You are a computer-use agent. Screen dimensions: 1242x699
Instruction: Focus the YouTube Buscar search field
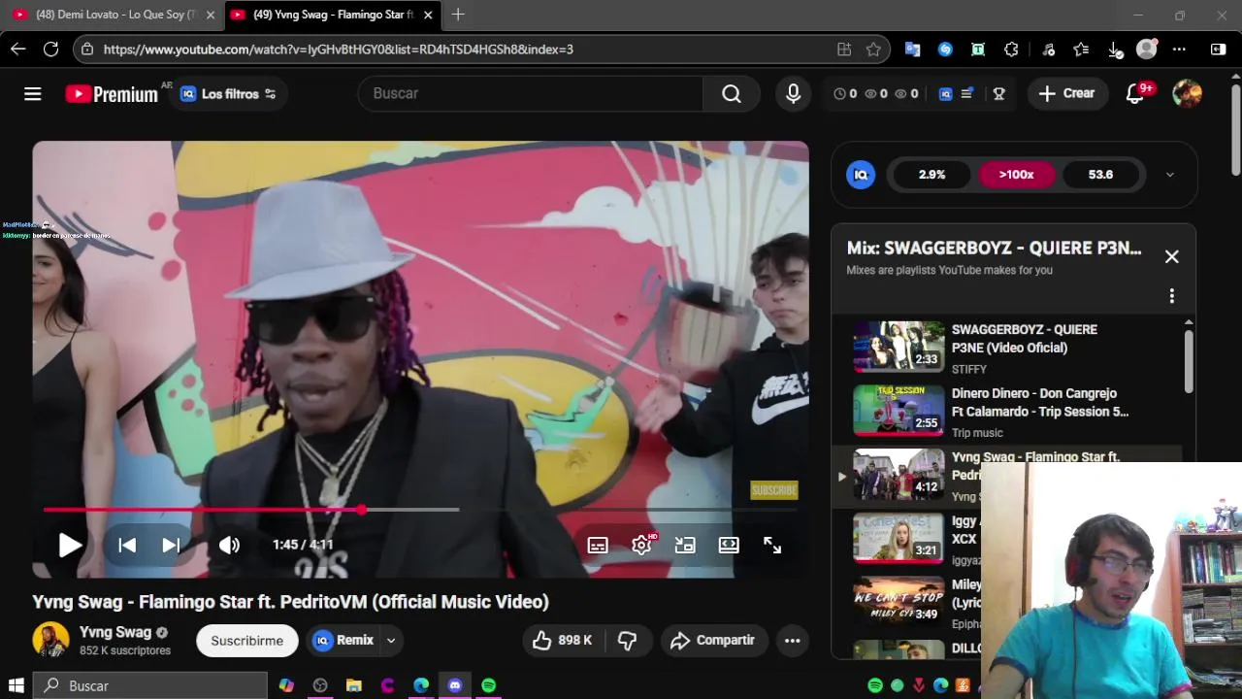pyautogui.click(x=531, y=93)
